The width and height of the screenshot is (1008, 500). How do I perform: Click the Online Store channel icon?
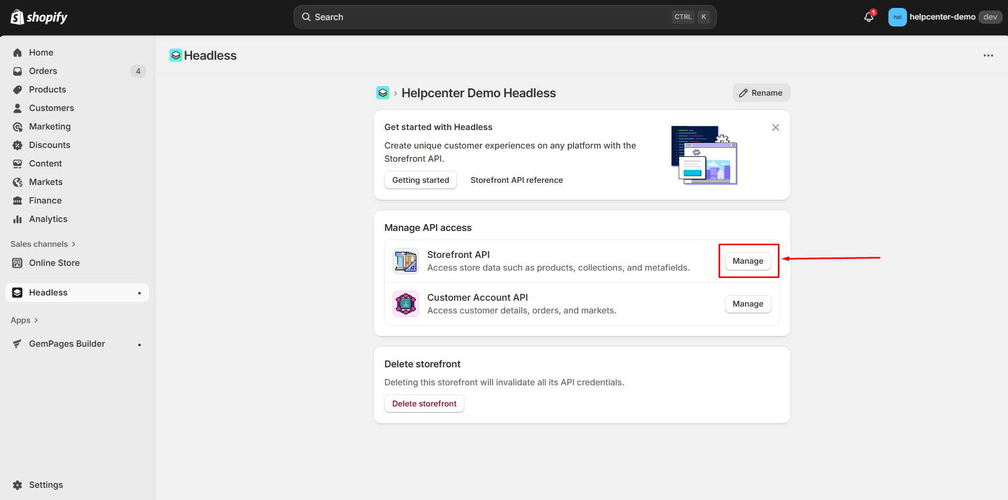coord(17,263)
